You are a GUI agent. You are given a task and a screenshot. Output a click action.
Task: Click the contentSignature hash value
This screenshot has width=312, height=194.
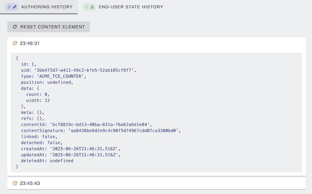[x=123, y=131]
